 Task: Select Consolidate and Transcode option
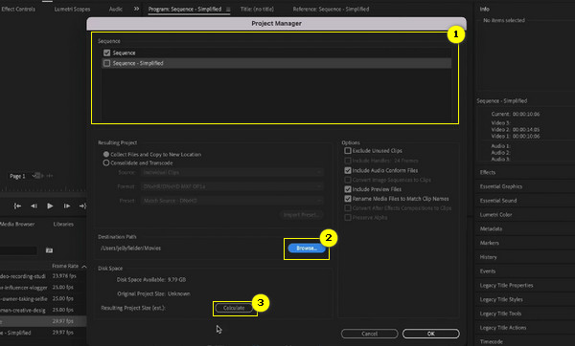click(x=106, y=162)
